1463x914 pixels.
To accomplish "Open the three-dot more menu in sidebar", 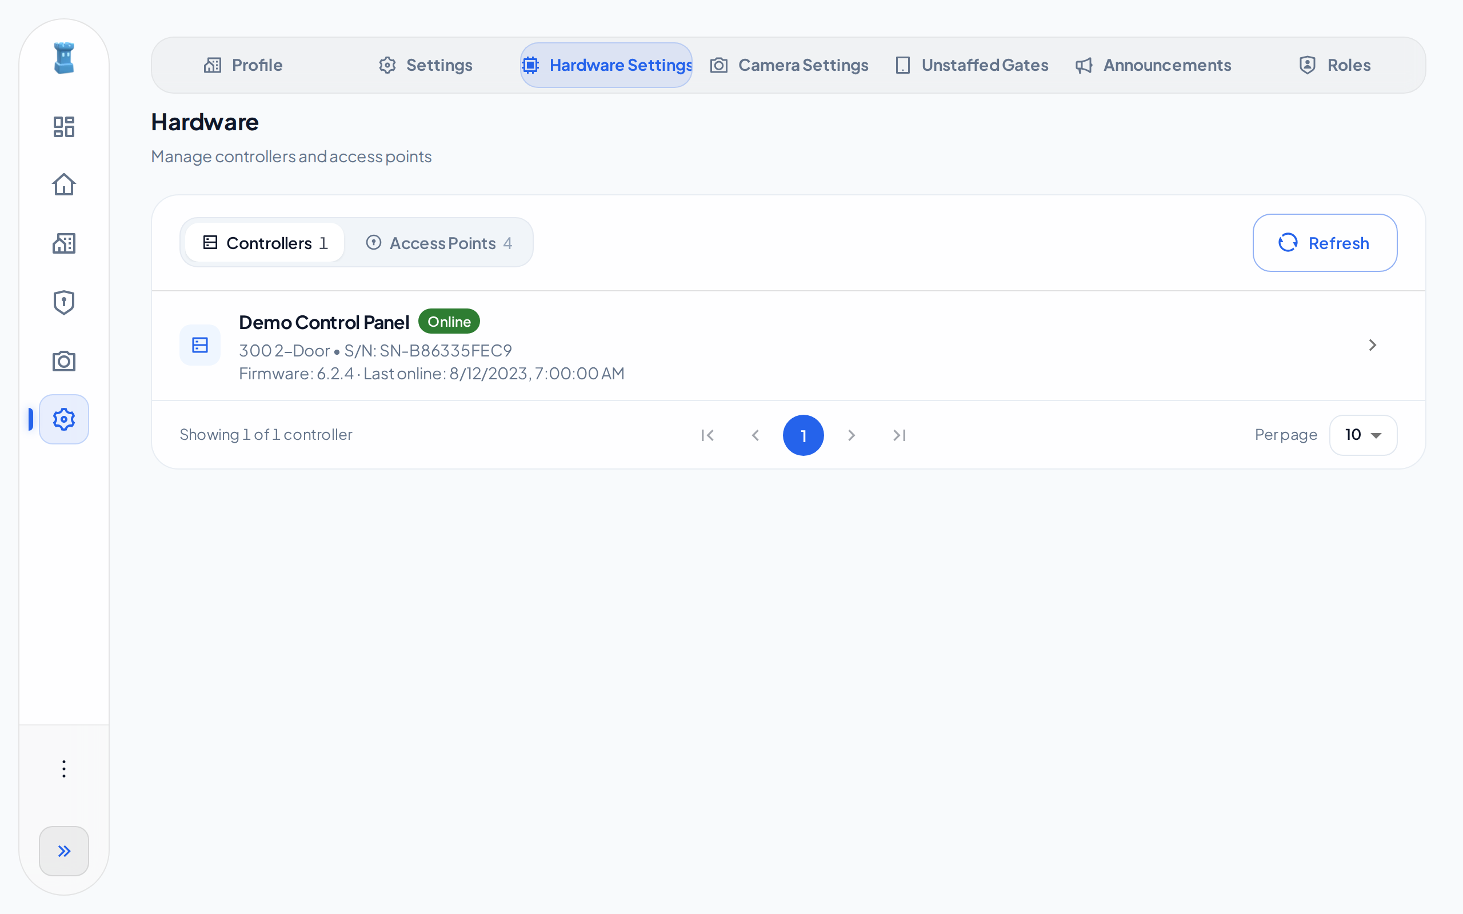I will click(x=63, y=769).
